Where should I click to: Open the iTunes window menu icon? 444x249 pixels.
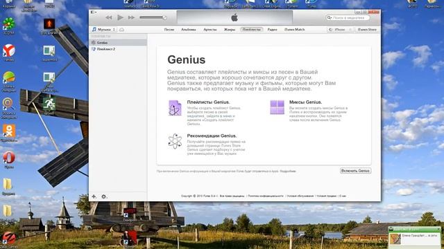coord(93,12)
